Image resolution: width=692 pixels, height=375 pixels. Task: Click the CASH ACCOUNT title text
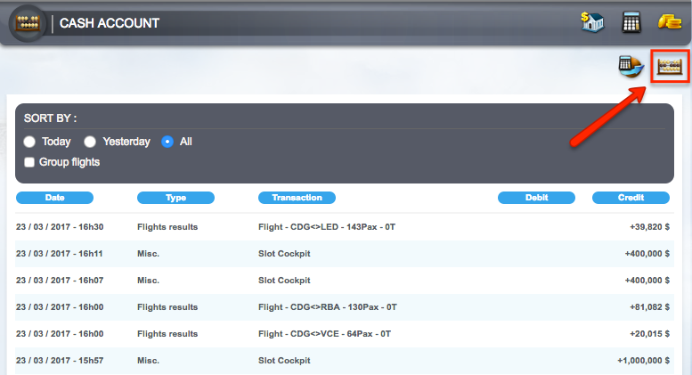coord(109,23)
